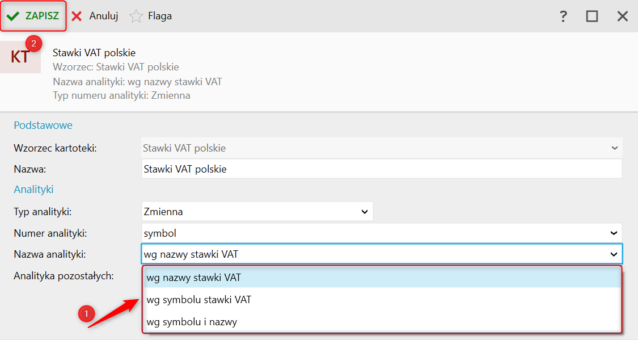Click the Podstawowe section header

tap(43, 125)
